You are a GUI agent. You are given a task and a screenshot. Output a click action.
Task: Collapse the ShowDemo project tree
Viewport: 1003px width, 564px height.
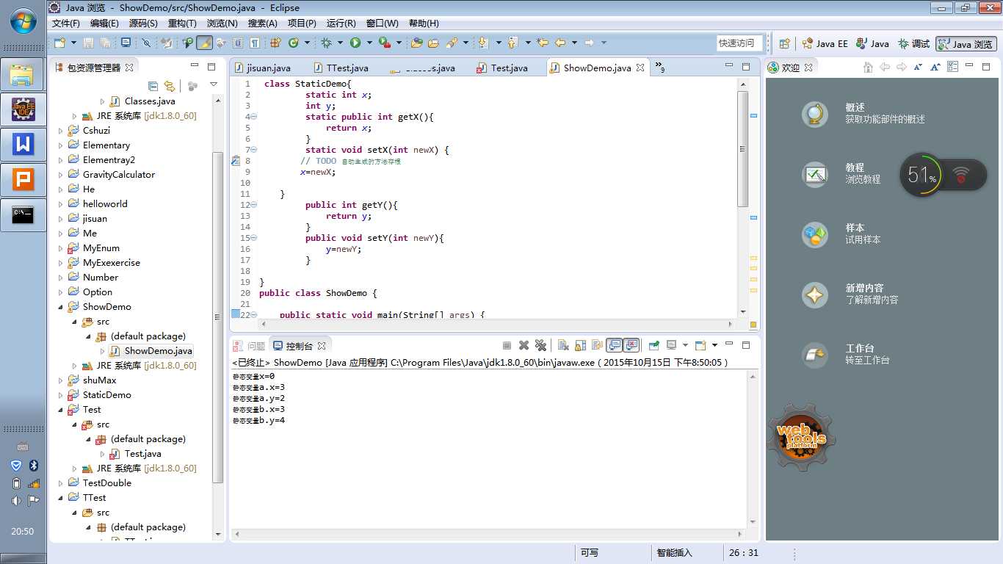[61, 307]
